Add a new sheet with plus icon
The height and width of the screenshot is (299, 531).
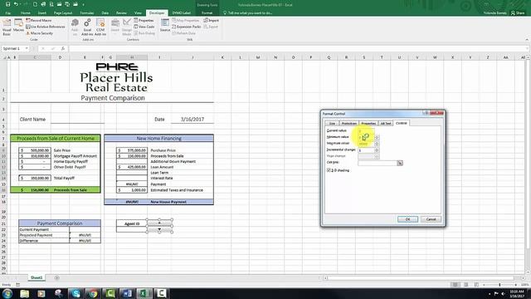[57, 278]
